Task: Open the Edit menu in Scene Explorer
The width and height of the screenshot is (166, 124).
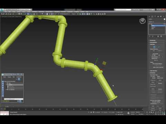Action: click(x=13, y=77)
